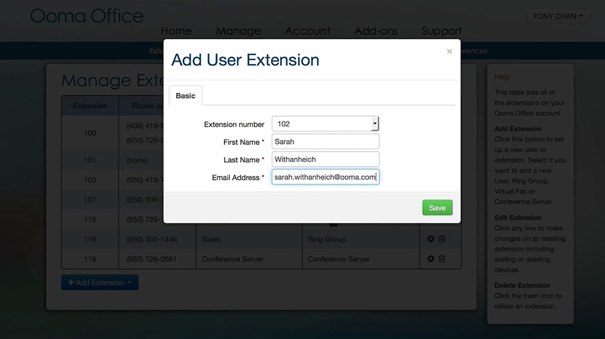Click into the Email Address field

(x=325, y=177)
